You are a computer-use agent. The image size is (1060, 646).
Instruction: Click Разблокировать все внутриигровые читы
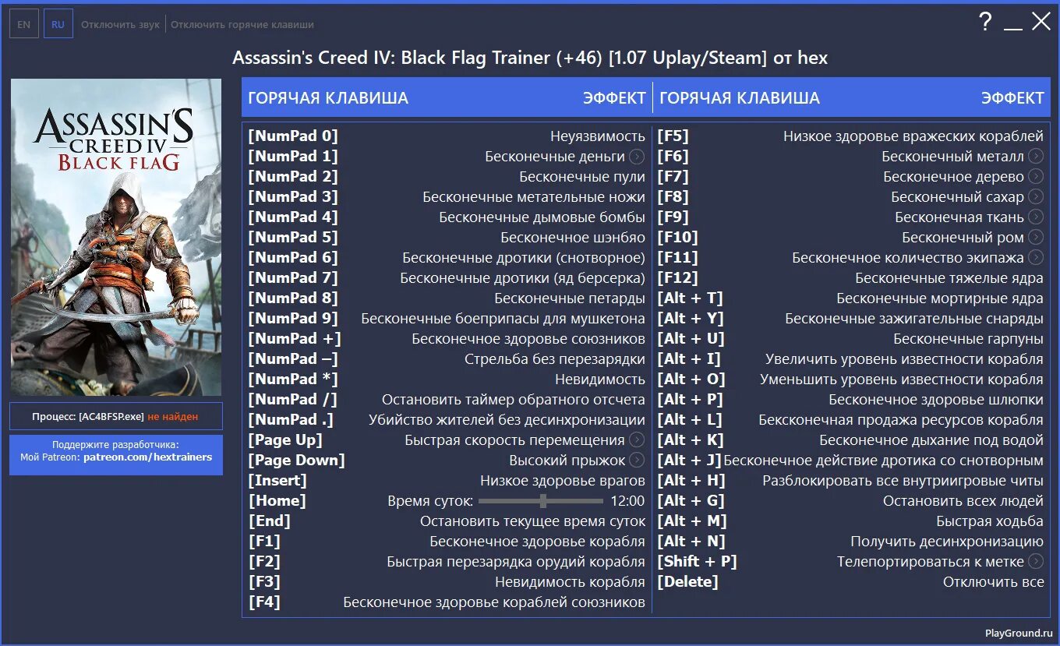point(903,481)
